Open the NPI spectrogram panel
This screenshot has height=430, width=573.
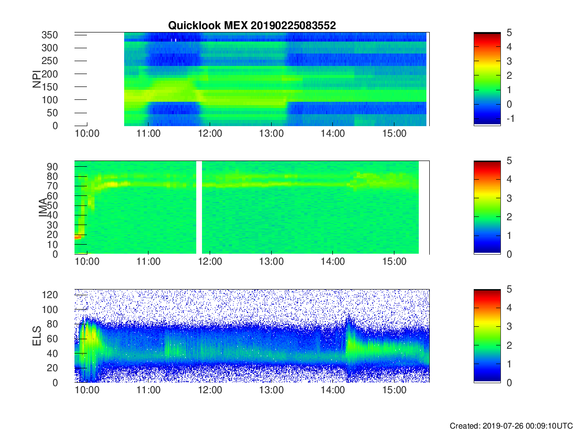(252, 79)
